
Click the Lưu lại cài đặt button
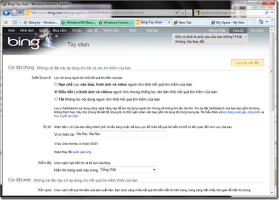click(x=248, y=63)
